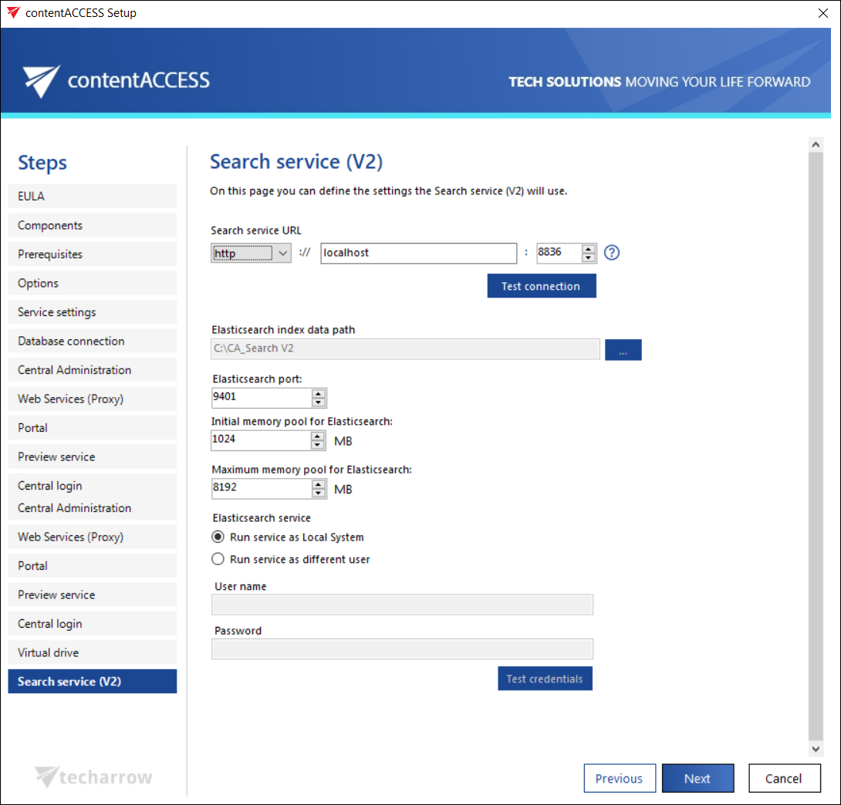841x805 pixels.
Task: Click the Test credentials button
Action: (x=545, y=679)
